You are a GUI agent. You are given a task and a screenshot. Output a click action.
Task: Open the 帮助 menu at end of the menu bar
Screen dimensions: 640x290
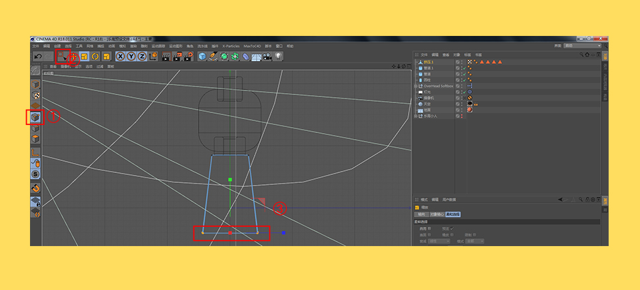point(290,46)
